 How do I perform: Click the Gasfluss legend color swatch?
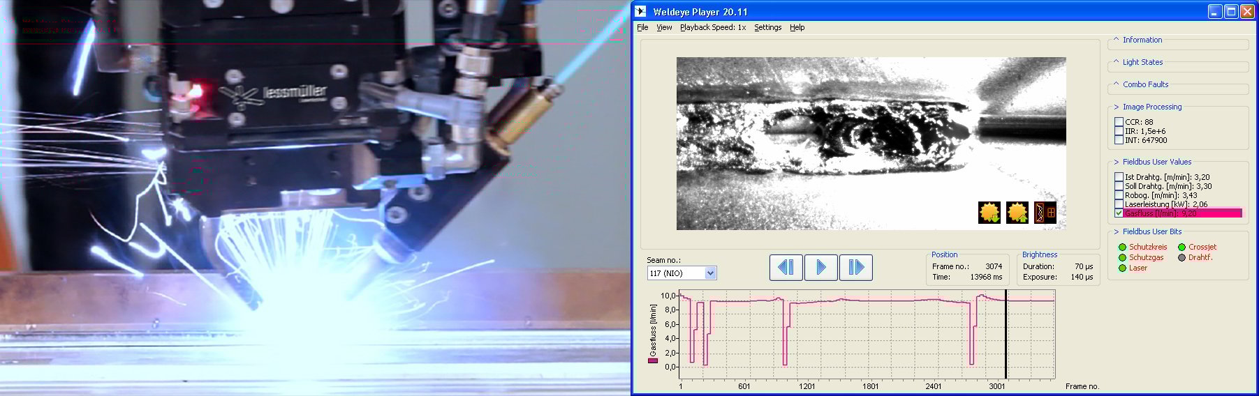(653, 360)
